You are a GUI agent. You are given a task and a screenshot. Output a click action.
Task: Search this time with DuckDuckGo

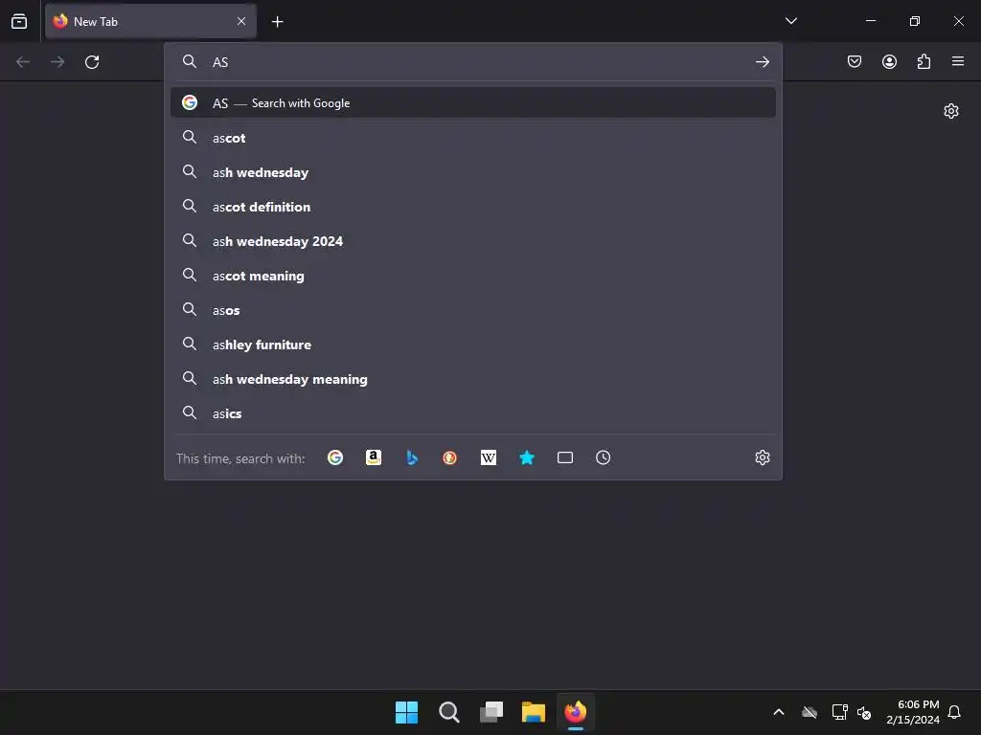click(x=450, y=457)
